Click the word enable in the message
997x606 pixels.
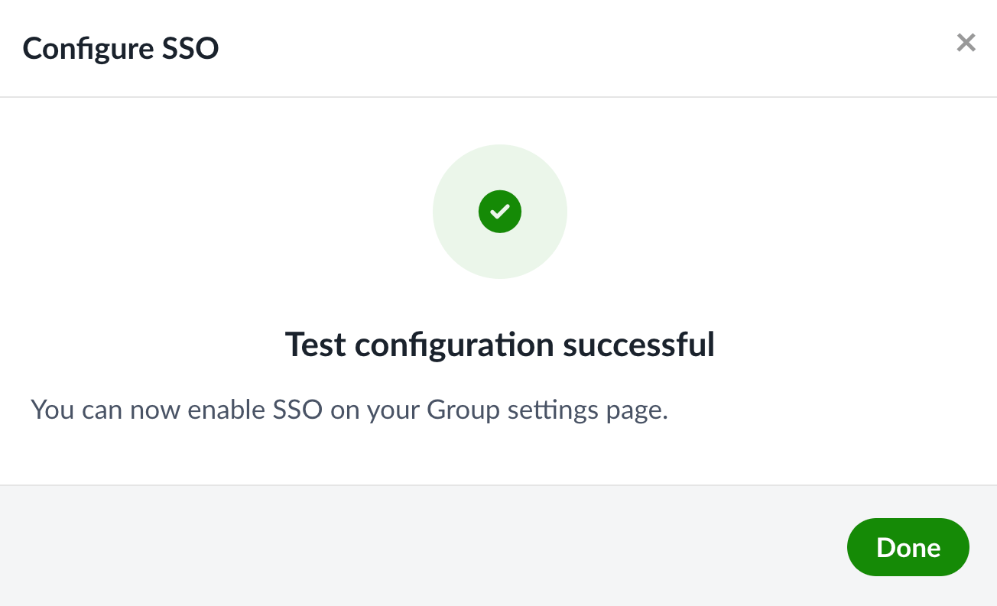pyautogui.click(x=227, y=410)
